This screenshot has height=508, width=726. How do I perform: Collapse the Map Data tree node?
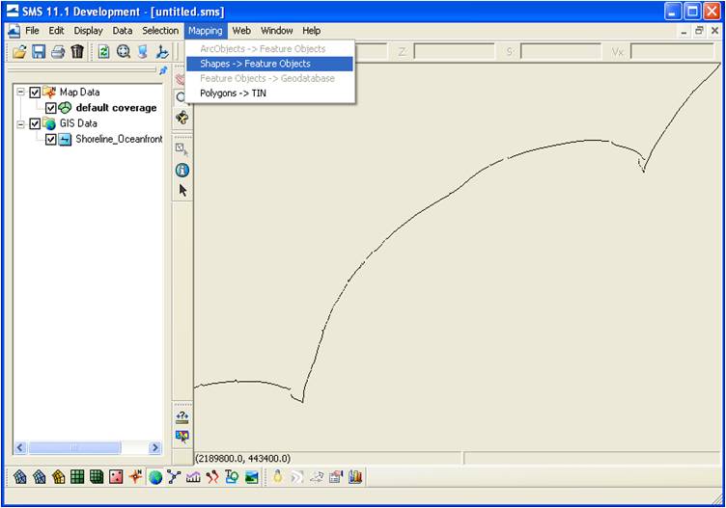[20, 92]
